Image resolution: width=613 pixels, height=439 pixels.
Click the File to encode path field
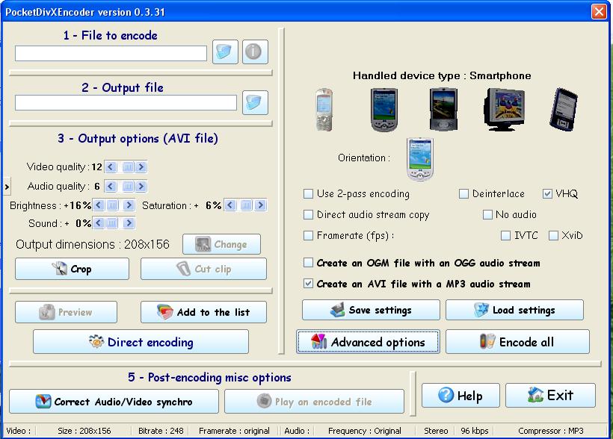[x=111, y=54]
